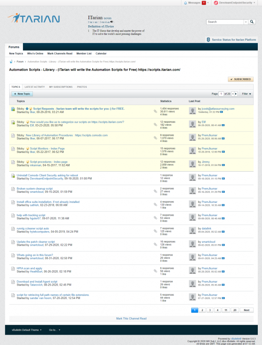Open the Messages notification bell
This screenshot has height=345, width=262.
(185, 3)
